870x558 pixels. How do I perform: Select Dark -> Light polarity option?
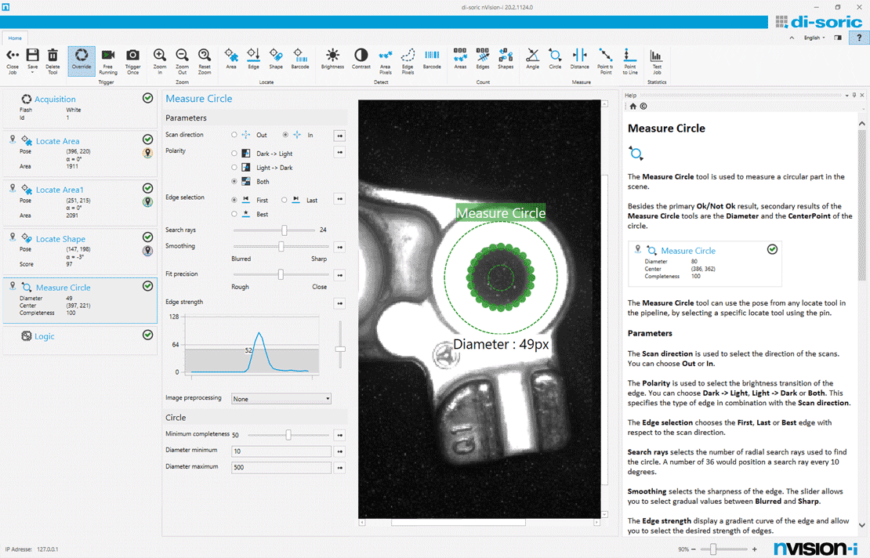(234, 154)
